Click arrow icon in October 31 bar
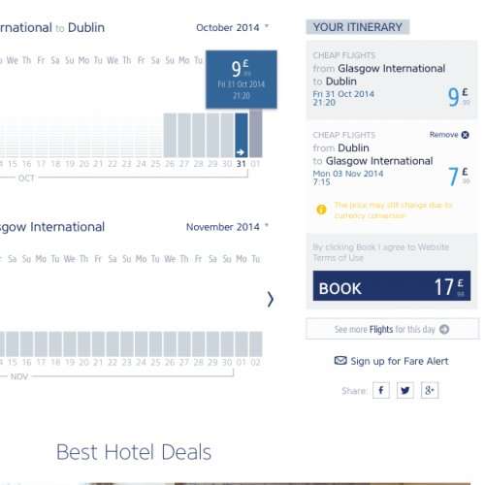This screenshot has height=485, width=485. coord(241,152)
